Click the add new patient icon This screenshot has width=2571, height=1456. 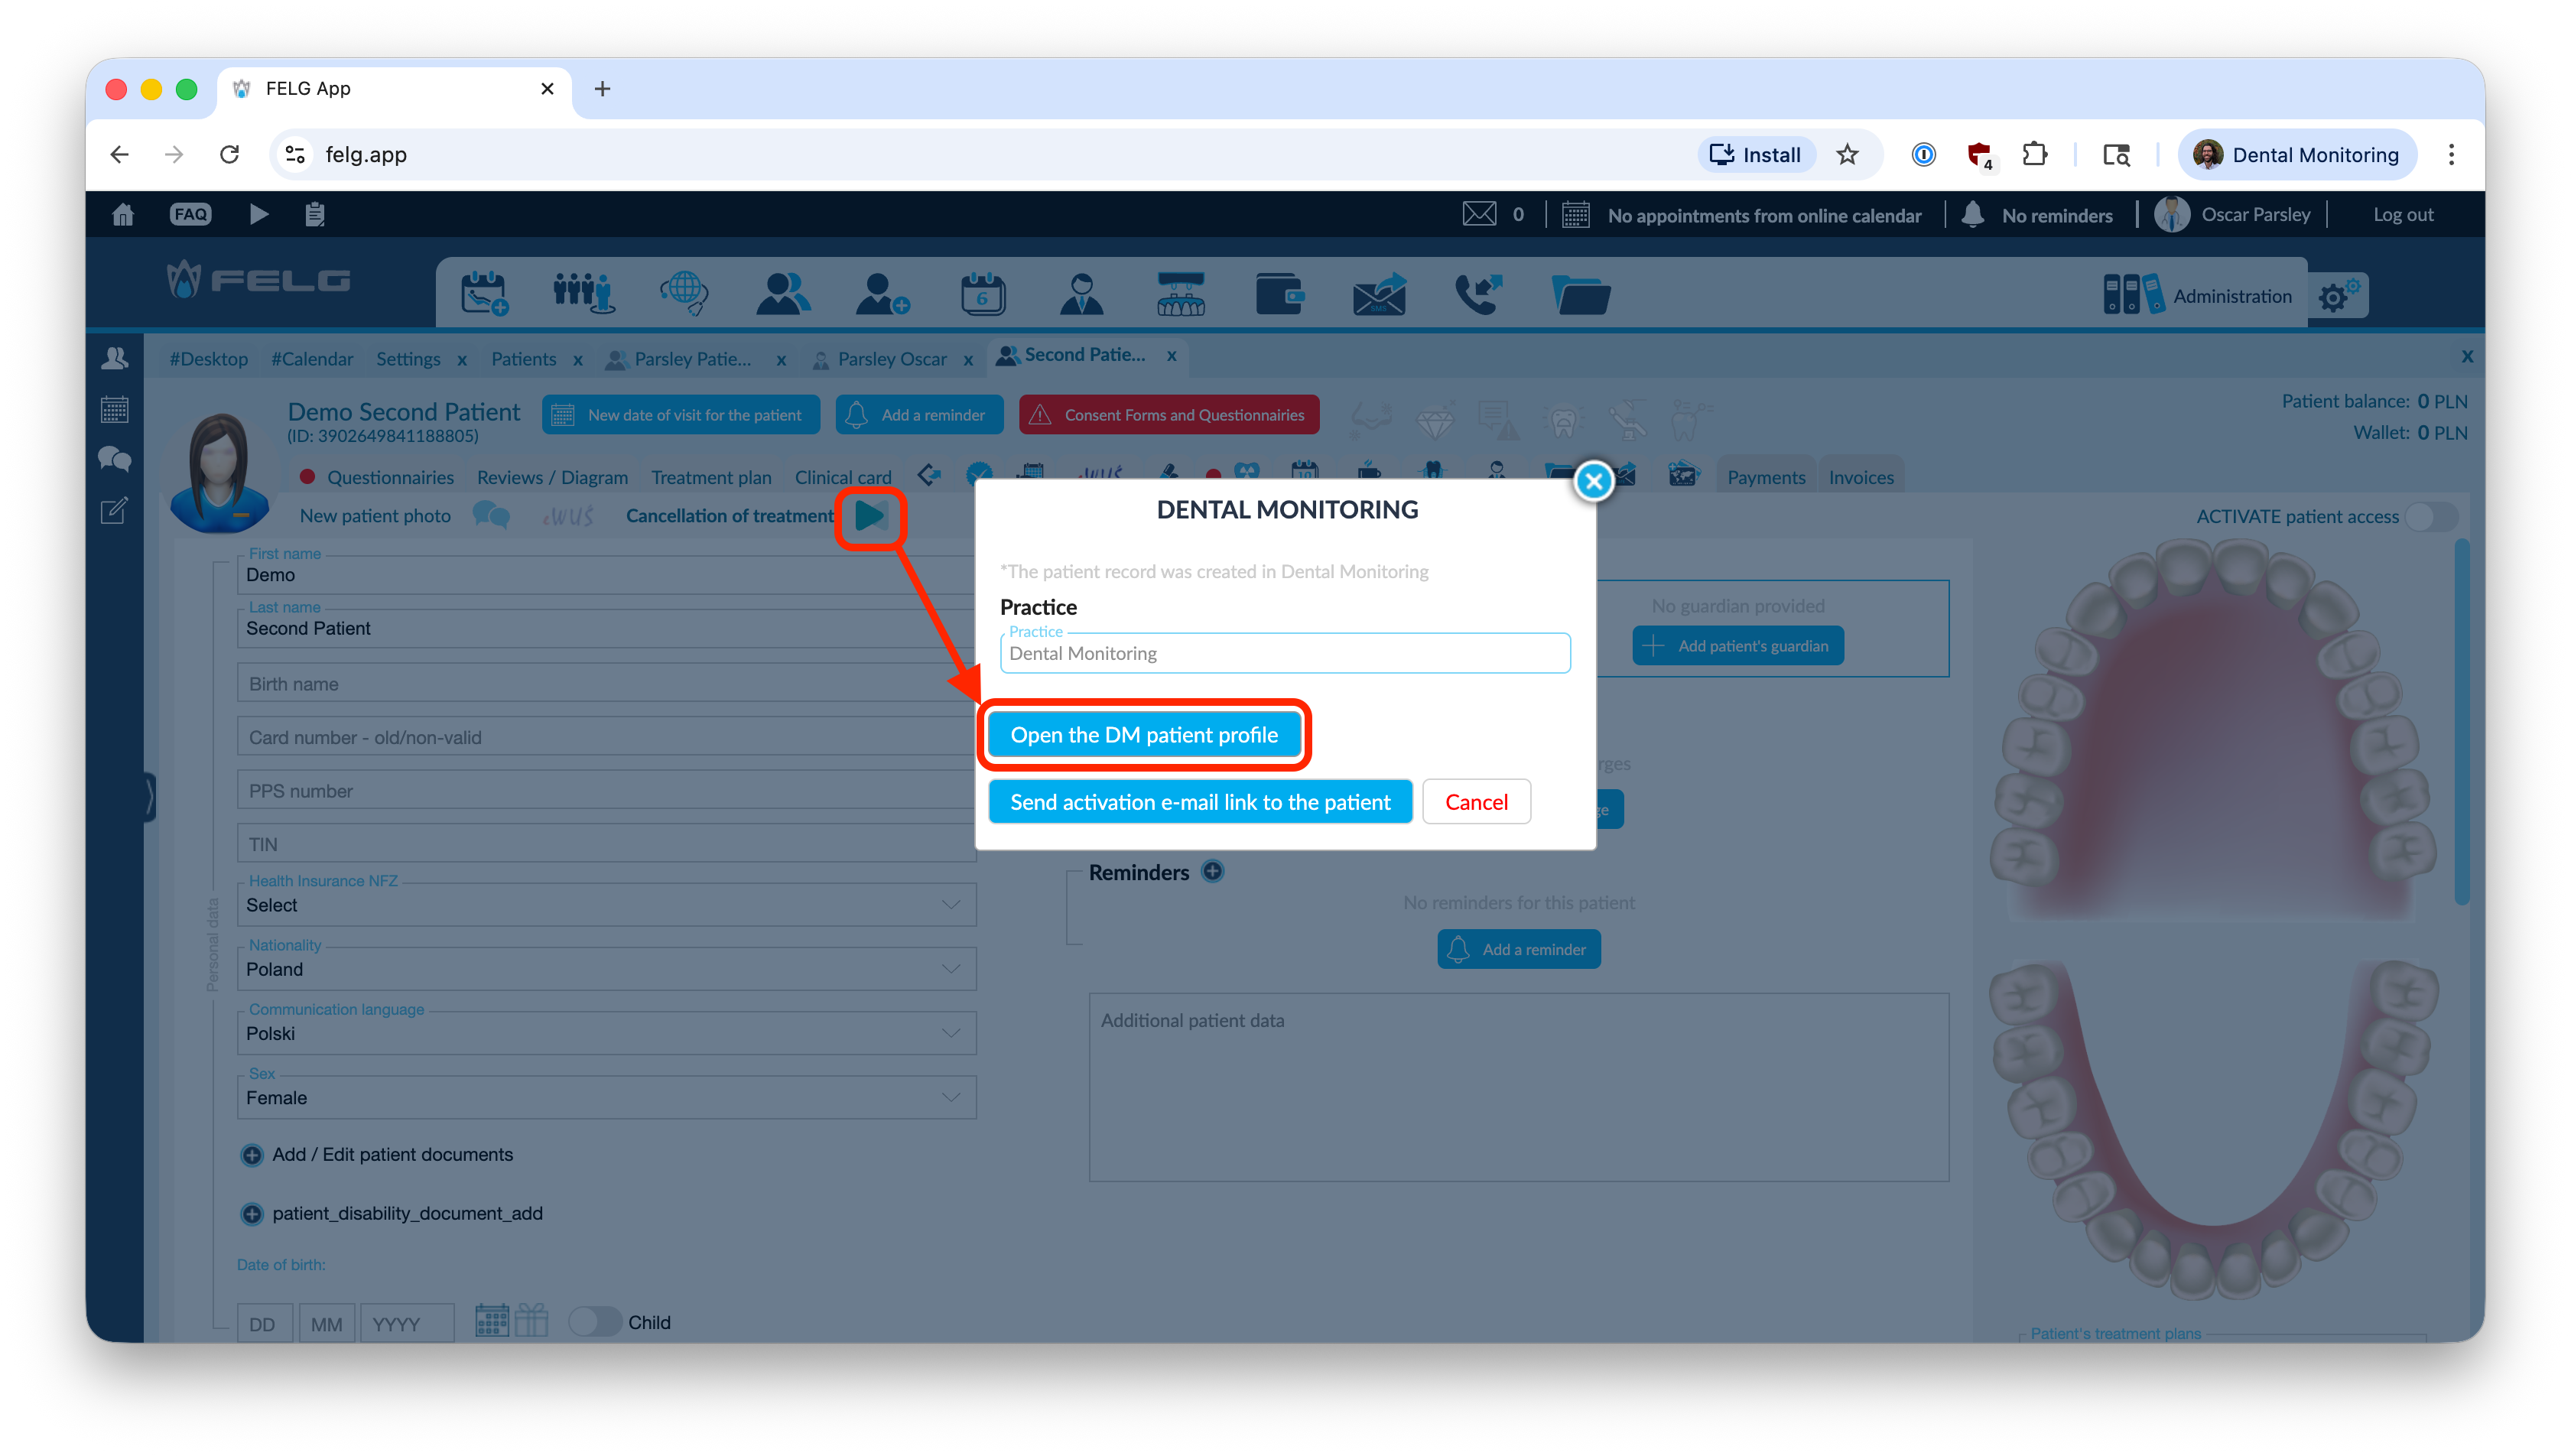click(x=882, y=293)
